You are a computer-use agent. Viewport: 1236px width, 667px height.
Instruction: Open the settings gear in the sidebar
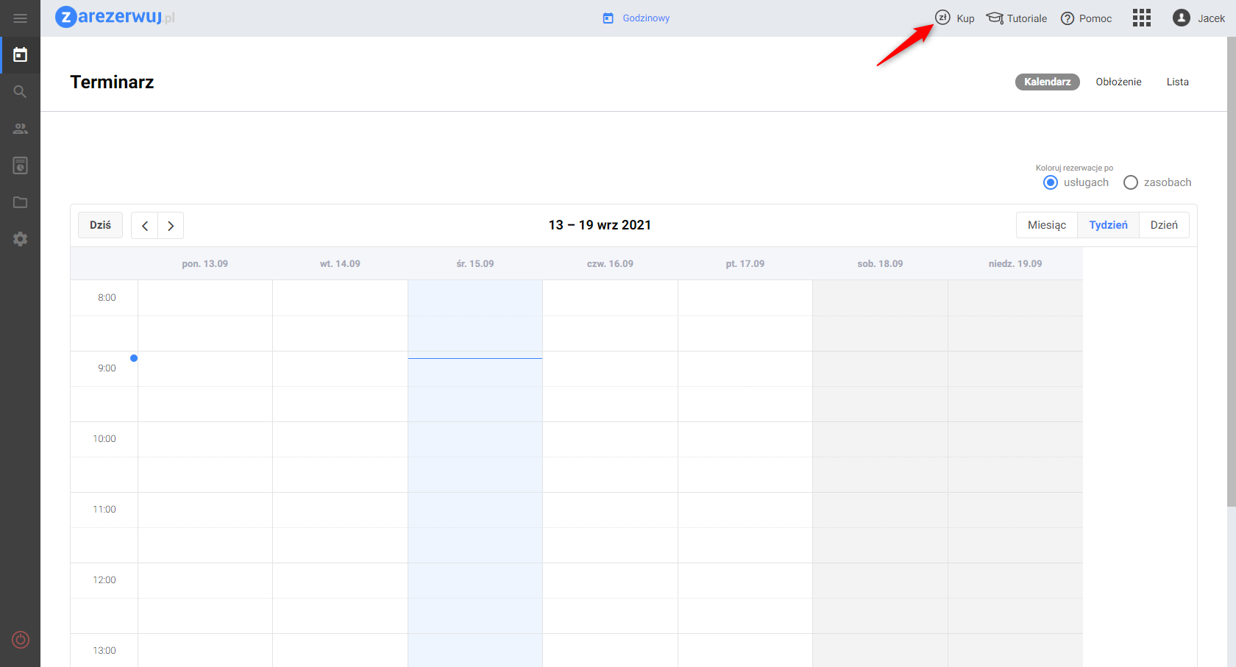20,239
